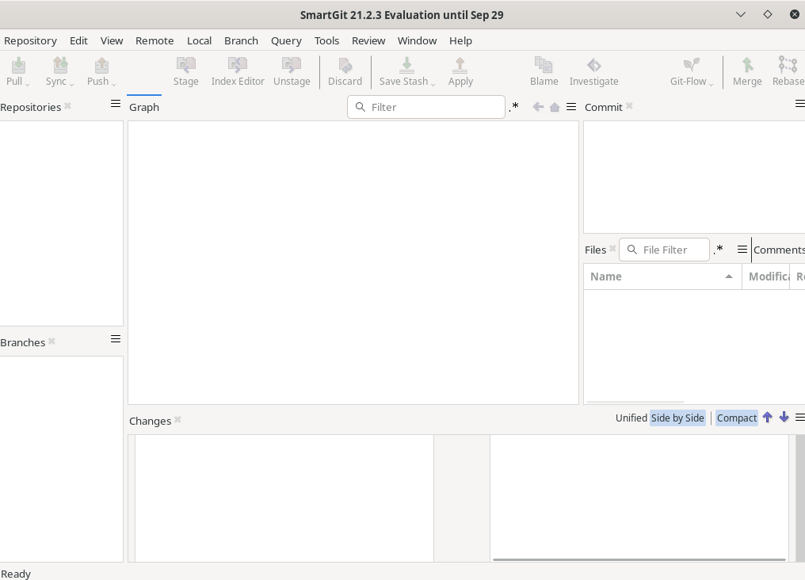Select the Graph tab

point(144,107)
